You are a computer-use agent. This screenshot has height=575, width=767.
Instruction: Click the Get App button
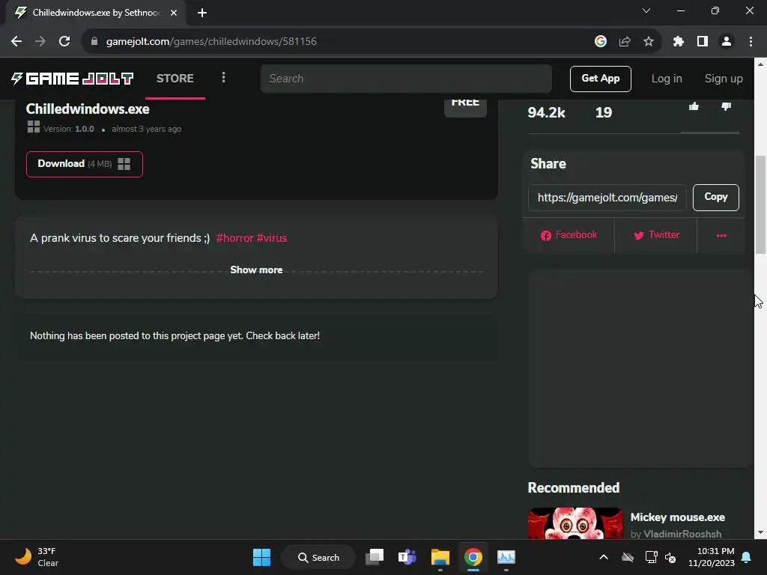coord(600,79)
